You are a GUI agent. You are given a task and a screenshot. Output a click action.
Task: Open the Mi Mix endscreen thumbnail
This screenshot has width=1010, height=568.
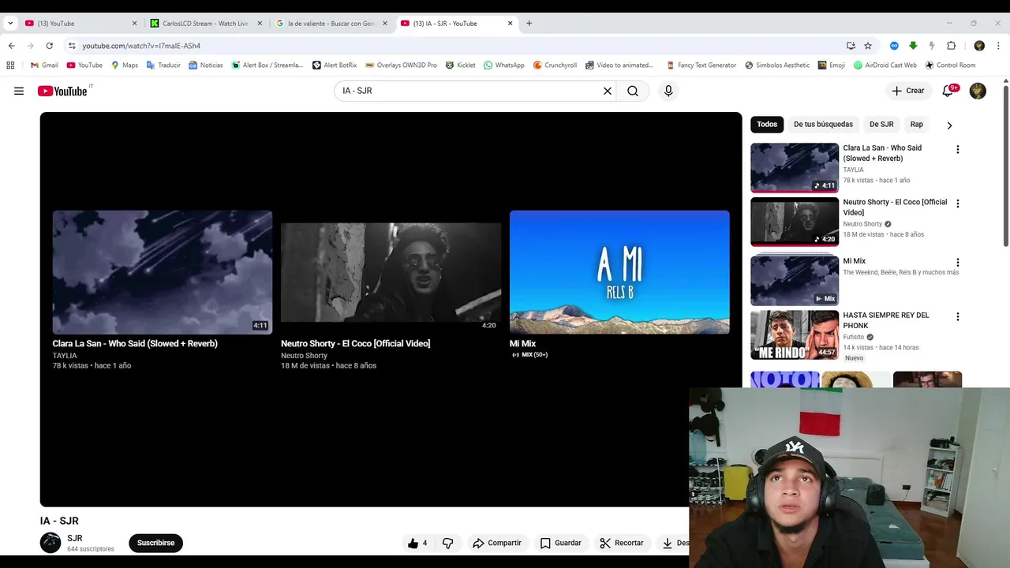619,272
